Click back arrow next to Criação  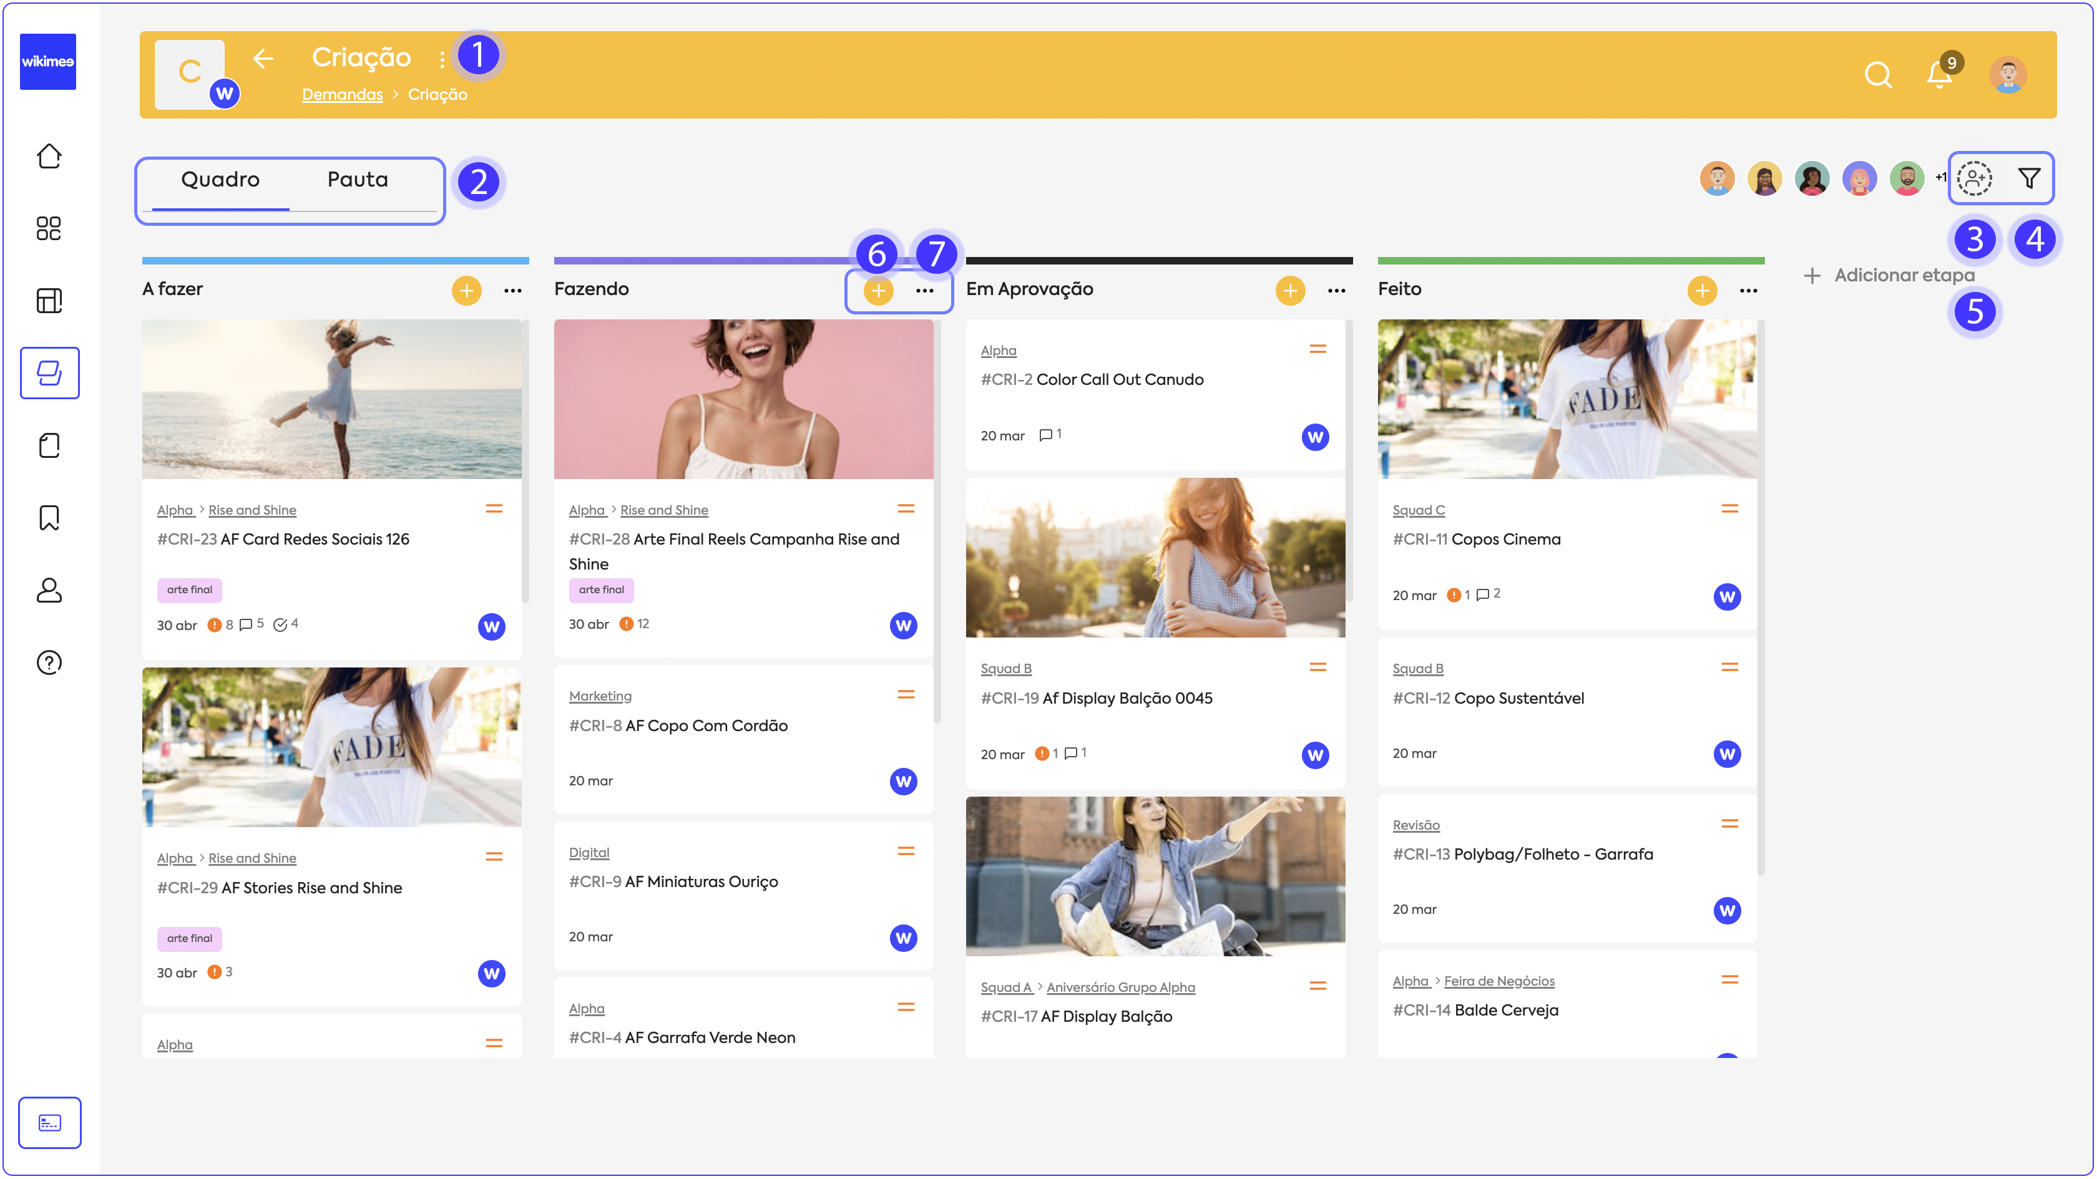click(x=263, y=59)
